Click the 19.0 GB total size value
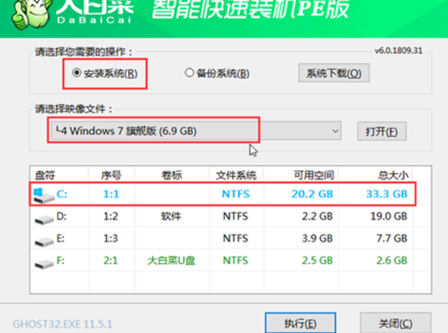The height and width of the screenshot is (333, 448). pyautogui.click(x=389, y=216)
